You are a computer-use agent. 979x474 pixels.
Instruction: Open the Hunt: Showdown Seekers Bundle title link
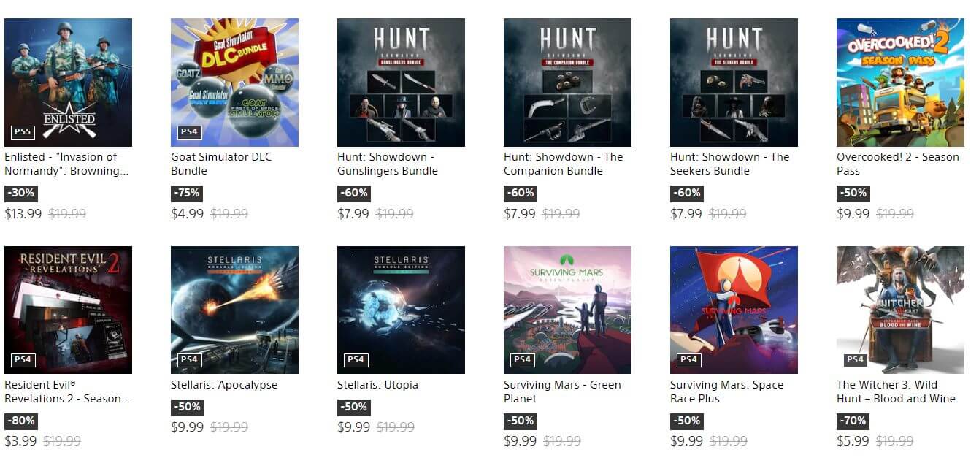[729, 164]
